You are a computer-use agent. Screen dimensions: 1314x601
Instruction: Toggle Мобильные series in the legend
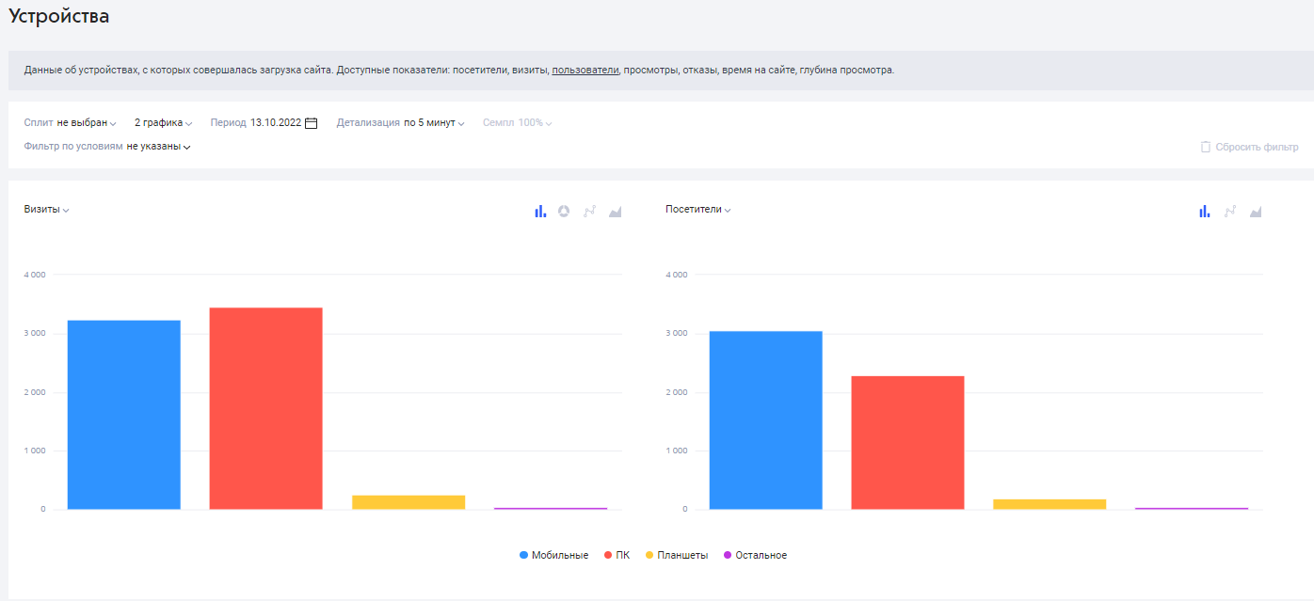point(553,555)
